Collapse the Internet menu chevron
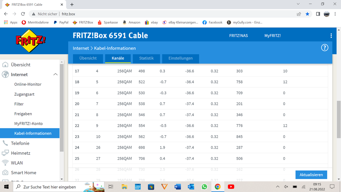 55,74
